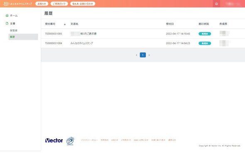Image resolution: width=245 pixels, height=163 pixels.
Task: Select 履歴 in the sidebar
Action: pyautogui.click(x=23, y=37)
